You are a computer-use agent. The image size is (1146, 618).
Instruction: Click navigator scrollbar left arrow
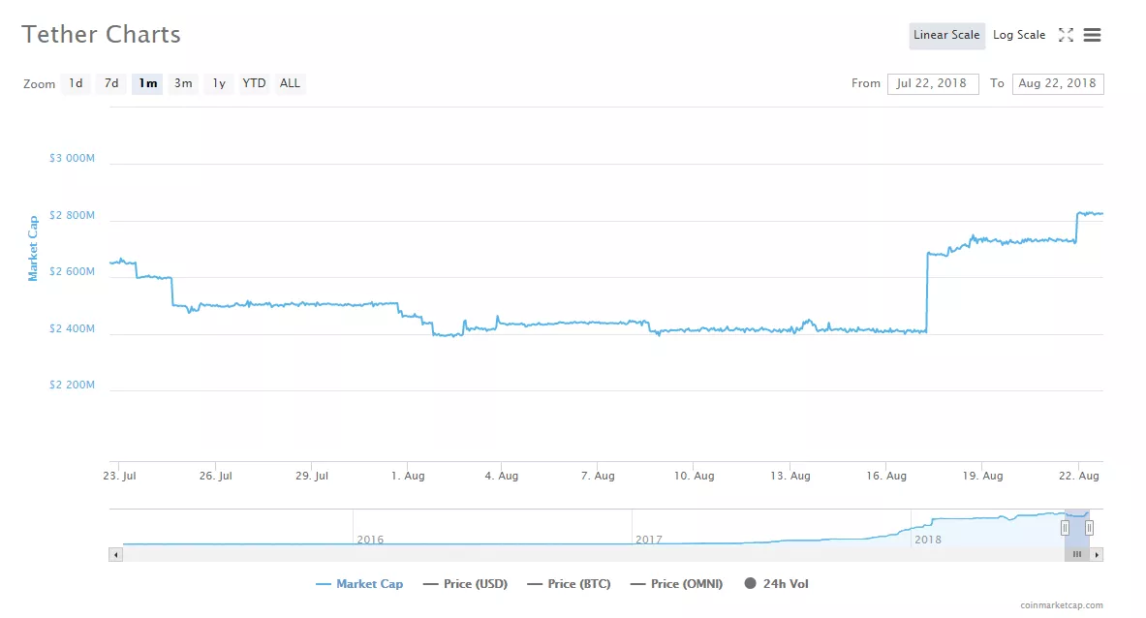pyautogui.click(x=116, y=555)
